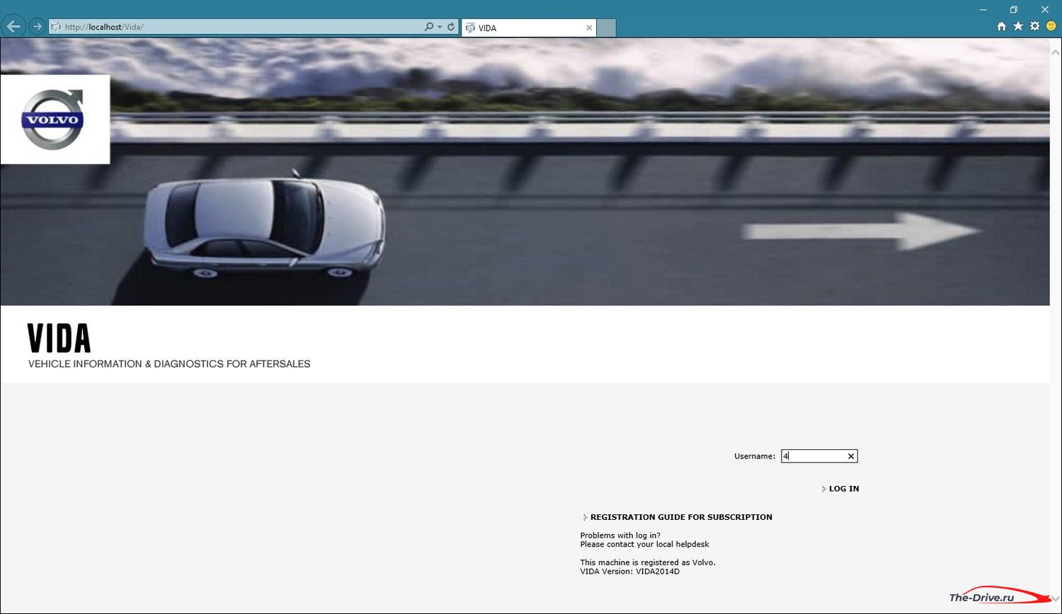The image size is (1062, 614).
Task: Click the search magnifier in address bar
Action: (x=428, y=27)
